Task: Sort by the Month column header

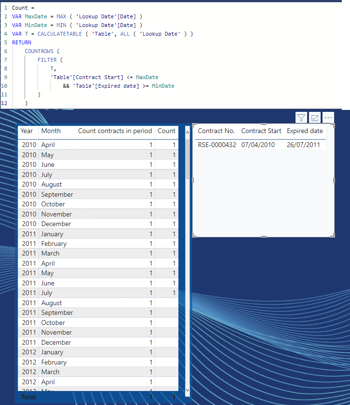Action: 51,131
